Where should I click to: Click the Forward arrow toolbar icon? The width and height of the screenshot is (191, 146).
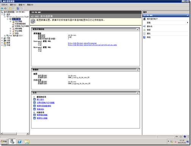(x=5, y=8)
